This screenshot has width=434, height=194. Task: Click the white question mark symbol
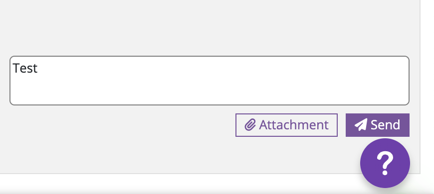tap(385, 163)
